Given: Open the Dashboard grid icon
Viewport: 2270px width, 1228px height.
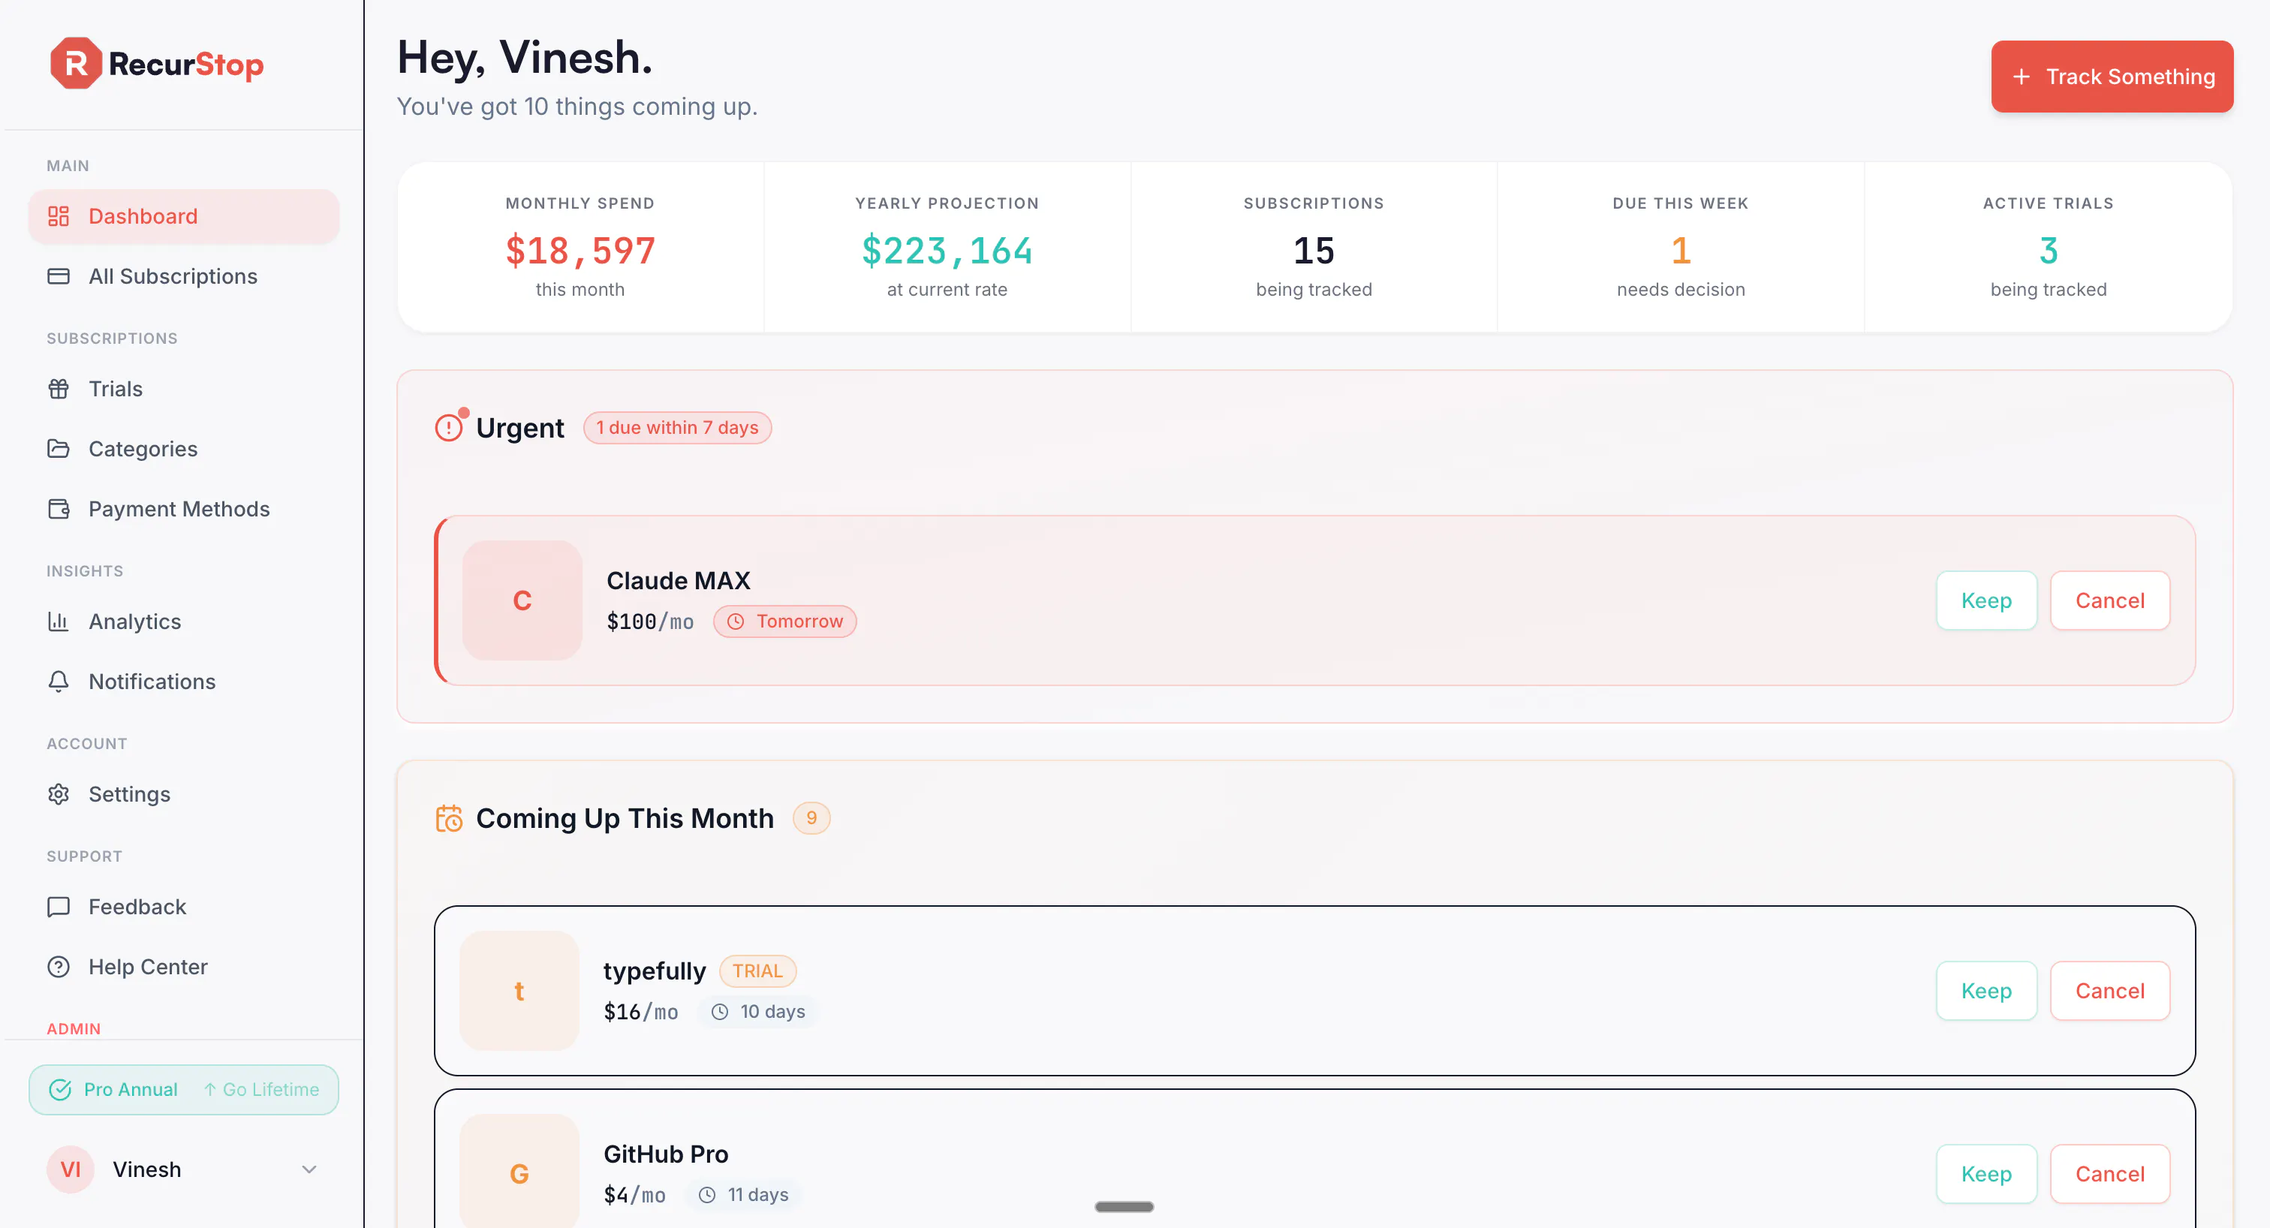Looking at the screenshot, I should (58, 216).
